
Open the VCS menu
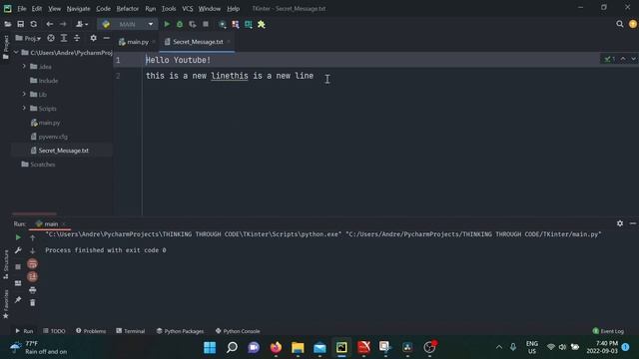click(x=188, y=9)
